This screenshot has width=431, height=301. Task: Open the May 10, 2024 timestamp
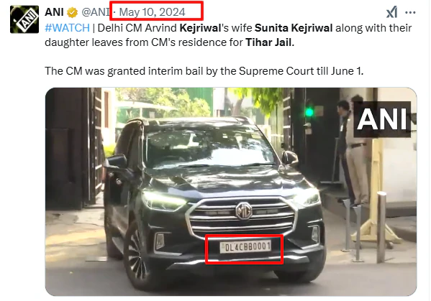153,12
